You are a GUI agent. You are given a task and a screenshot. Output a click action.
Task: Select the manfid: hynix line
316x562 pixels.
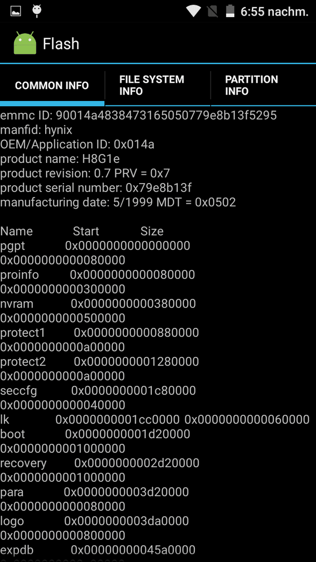coord(36,130)
